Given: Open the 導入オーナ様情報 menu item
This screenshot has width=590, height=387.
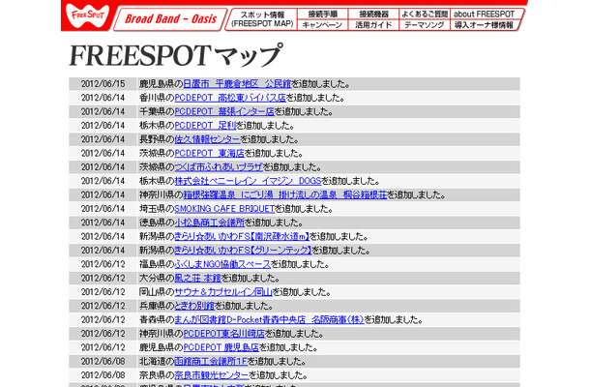Looking at the screenshot, I should pos(484,25).
